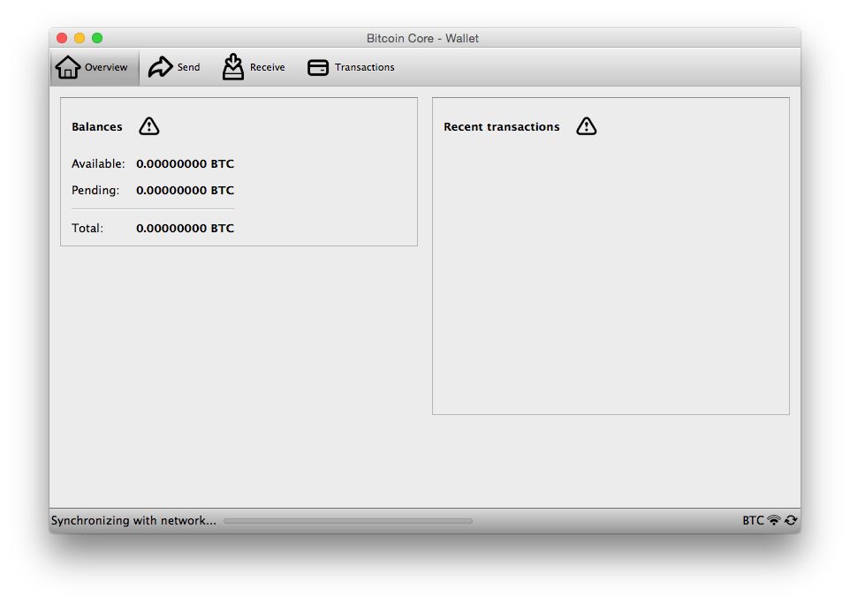Viewport: 850px width, 604px height.
Task: Click the network connection signal icon
Action: point(773,520)
